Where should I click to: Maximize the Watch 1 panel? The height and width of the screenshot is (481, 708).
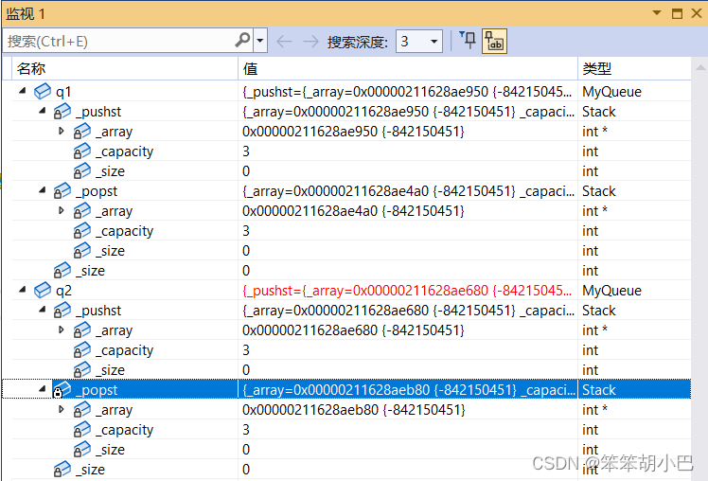[677, 13]
